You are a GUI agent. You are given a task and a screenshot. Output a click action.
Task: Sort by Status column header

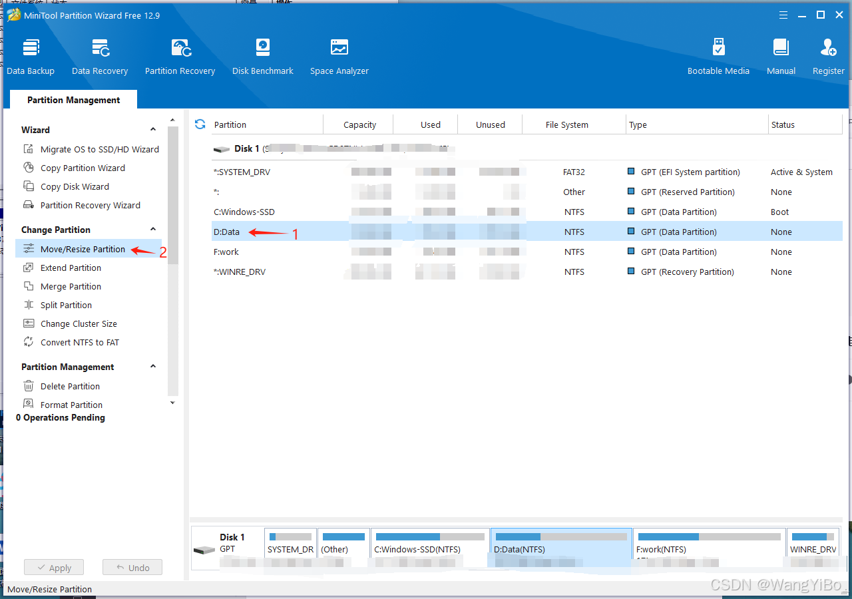pyautogui.click(x=805, y=124)
